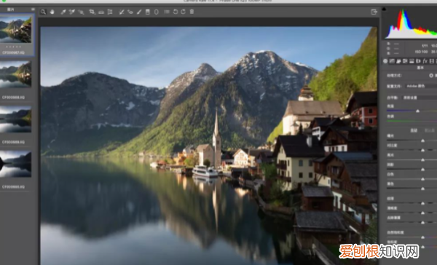The image size is (437, 265).
Task: Toggle shadow clipping warning in histogram
Action: [384, 9]
